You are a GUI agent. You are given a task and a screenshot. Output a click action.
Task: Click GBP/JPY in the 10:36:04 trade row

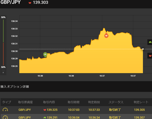point(25,117)
